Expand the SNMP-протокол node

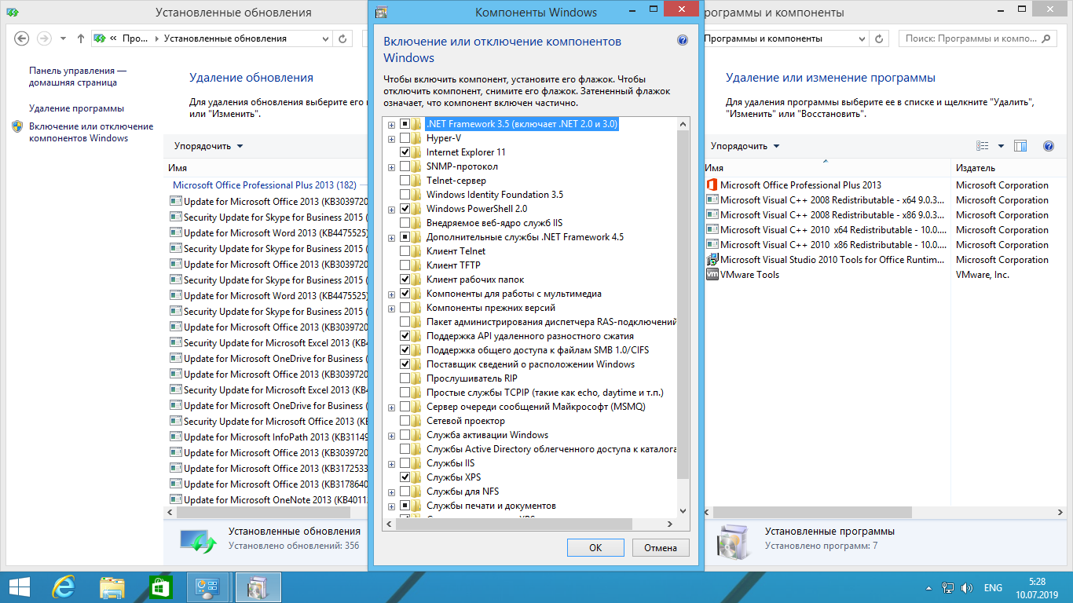tap(391, 166)
